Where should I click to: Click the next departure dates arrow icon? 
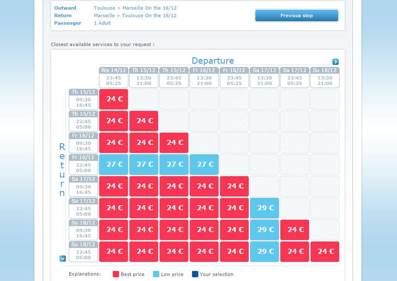click(x=336, y=62)
